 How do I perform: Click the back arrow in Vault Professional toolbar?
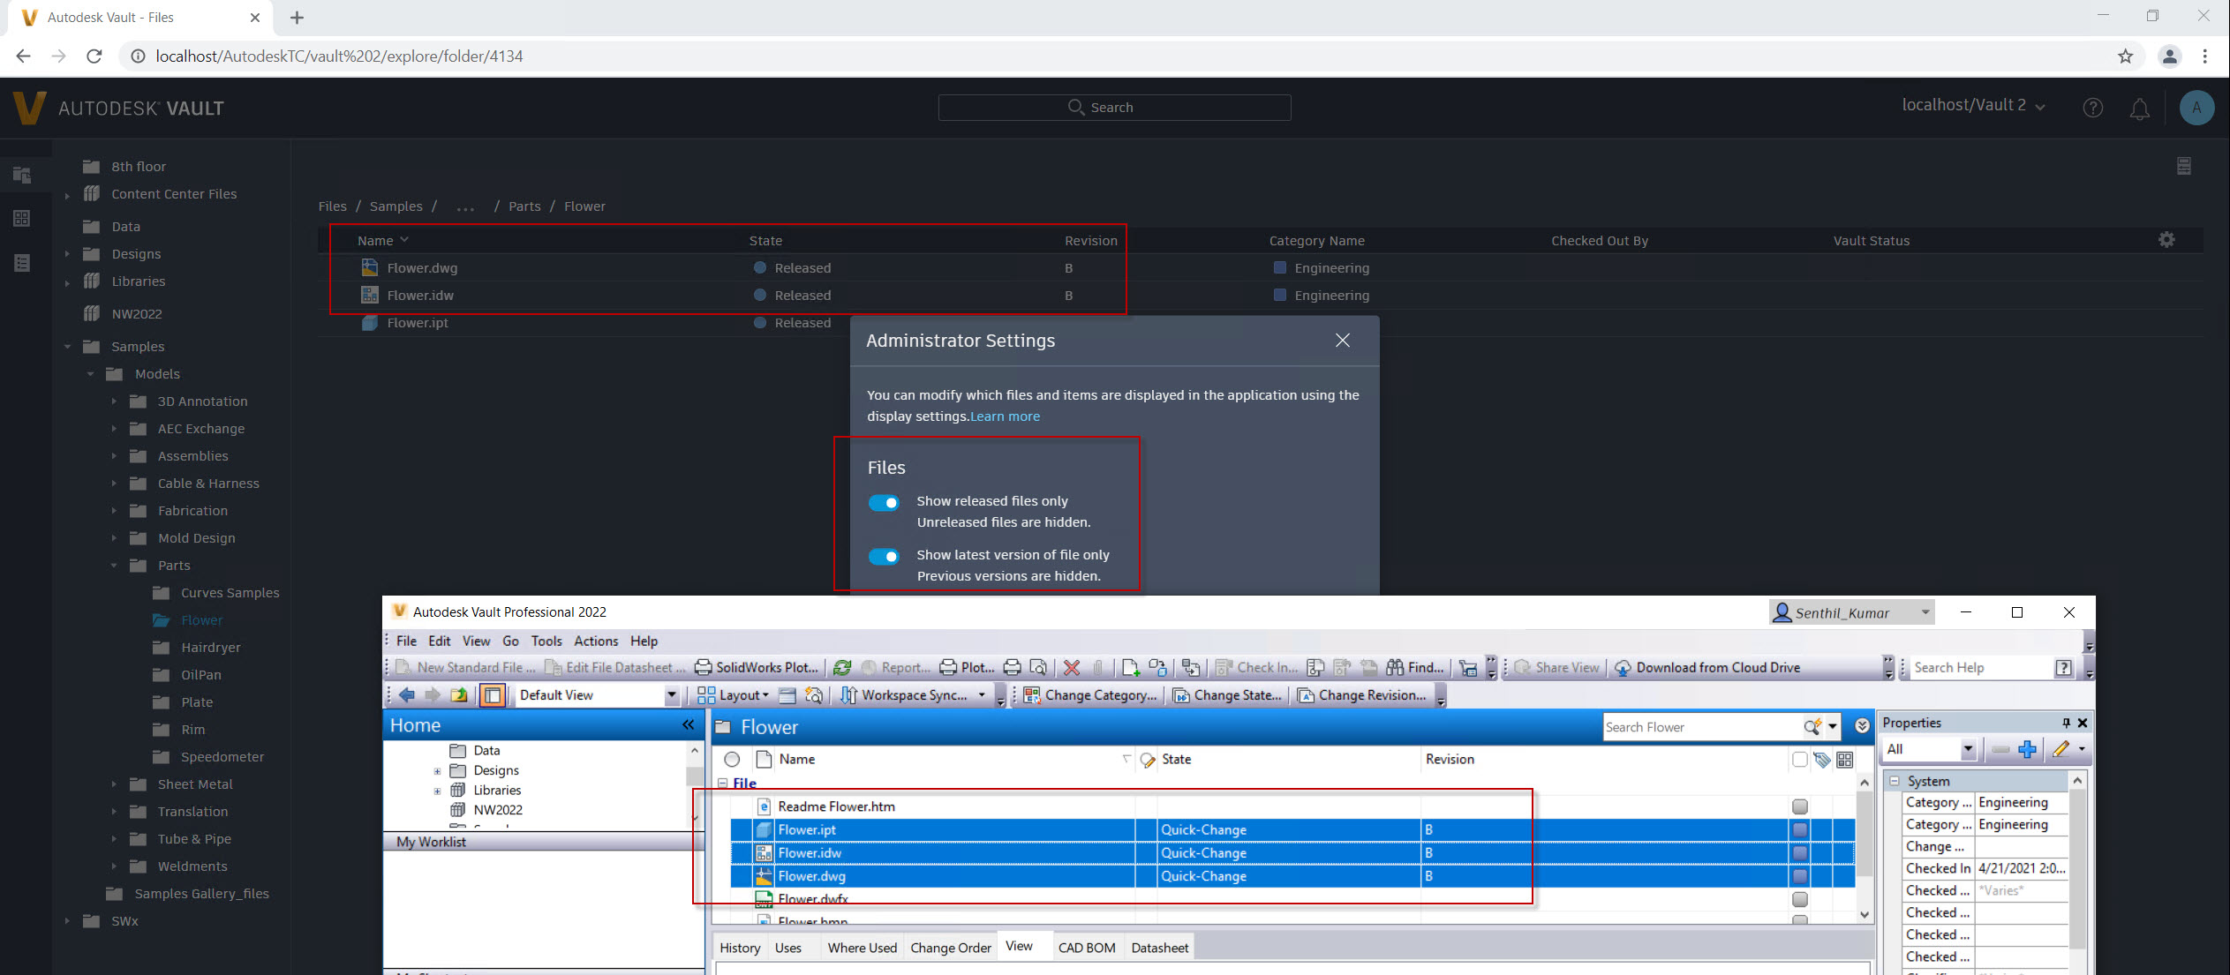pos(407,695)
